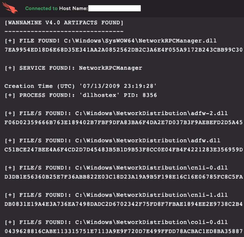The width and height of the screenshot is (244, 237).
Task: Click the hash starting with 04396288
Action: coord(124,231)
